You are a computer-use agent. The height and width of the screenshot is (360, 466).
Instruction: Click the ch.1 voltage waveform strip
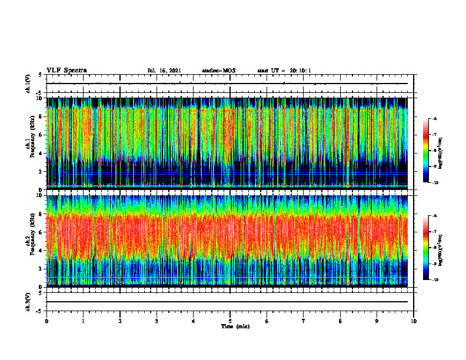(x=230, y=84)
